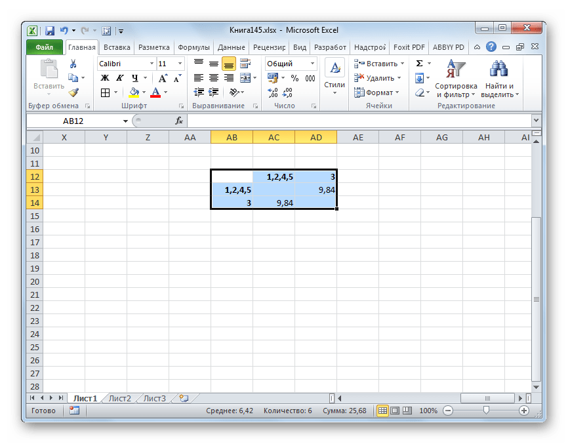The height and width of the screenshot is (444, 568).
Task: Click the AutoSum sigma icon
Action: (x=419, y=64)
